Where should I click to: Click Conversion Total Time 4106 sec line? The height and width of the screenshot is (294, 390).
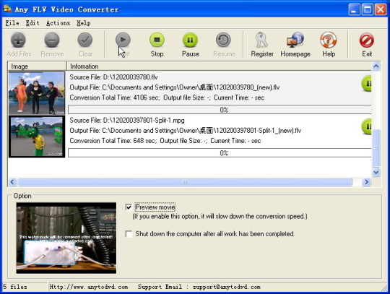tap(167, 98)
